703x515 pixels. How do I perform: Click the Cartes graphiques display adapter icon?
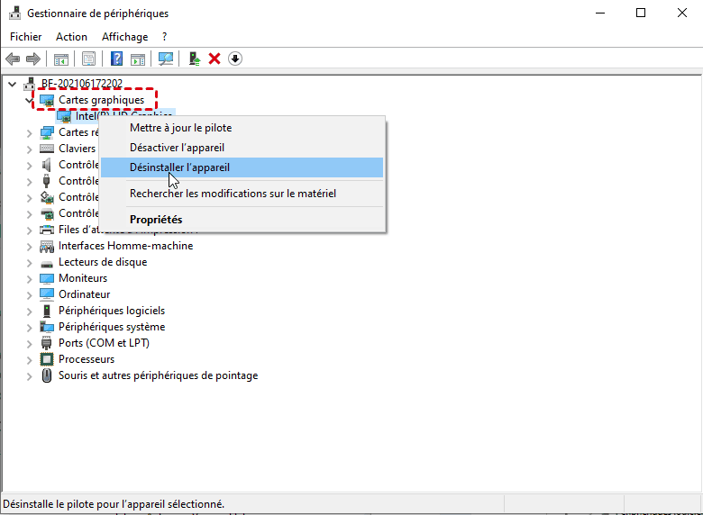[x=47, y=100]
